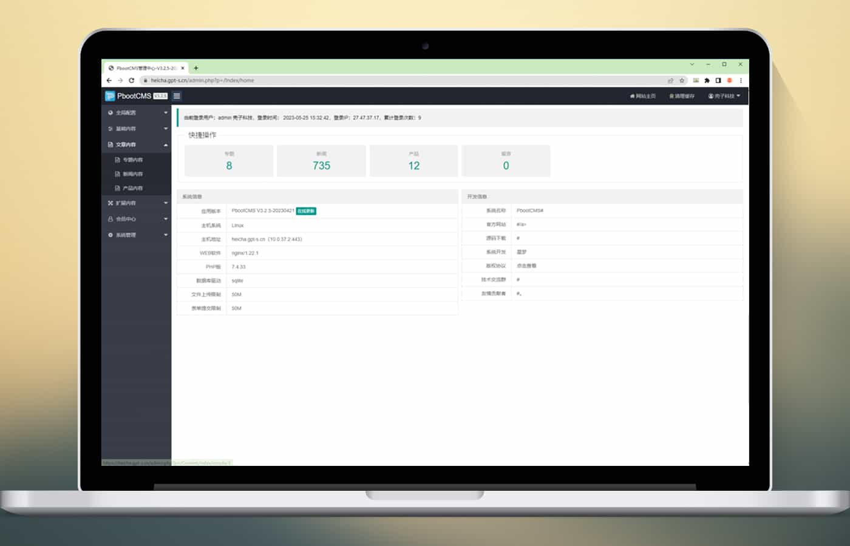
Task: Click the first extension icon beside the star
Action: click(x=696, y=80)
